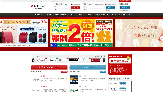163x92 pixels.
Task: Click the 会員登録 (無料) registration button
Action: click(120, 61)
